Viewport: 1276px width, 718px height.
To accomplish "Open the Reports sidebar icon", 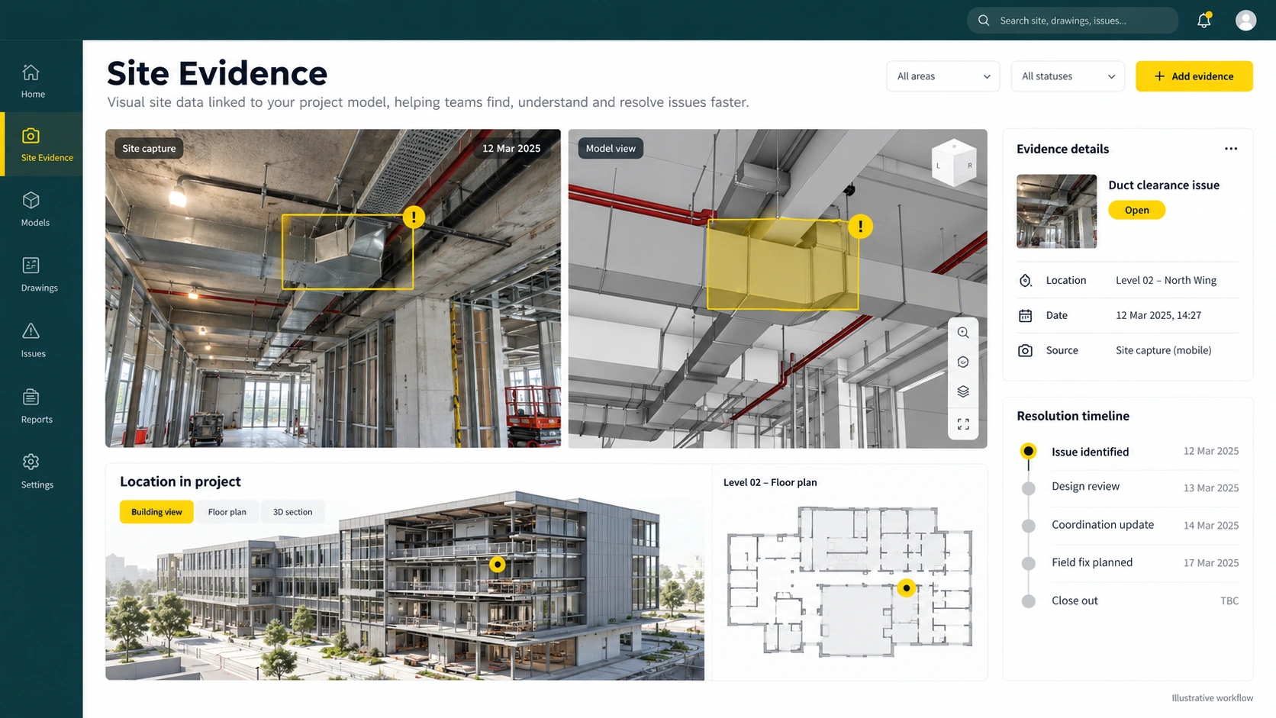I will (31, 397).
